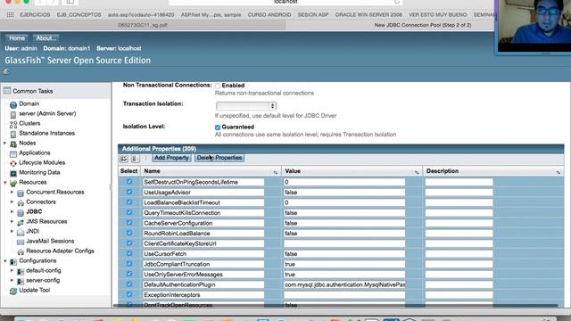Click the Nodes icon in tree
This screenshot has height=321, width=571.
[x=13, y=144]
